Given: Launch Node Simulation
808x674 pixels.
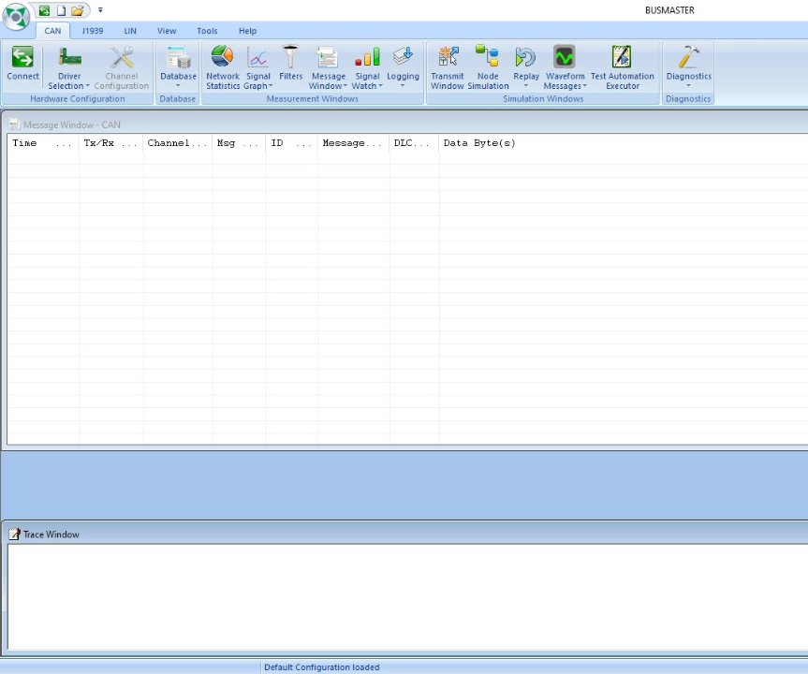Looking at the screenshot, I should [x=488, y=67].
